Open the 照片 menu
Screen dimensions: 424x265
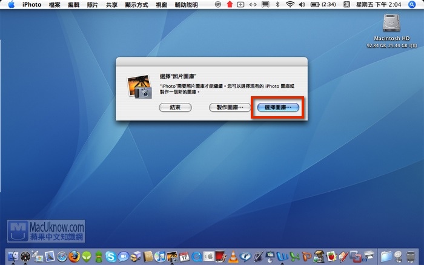coord(93,5)
